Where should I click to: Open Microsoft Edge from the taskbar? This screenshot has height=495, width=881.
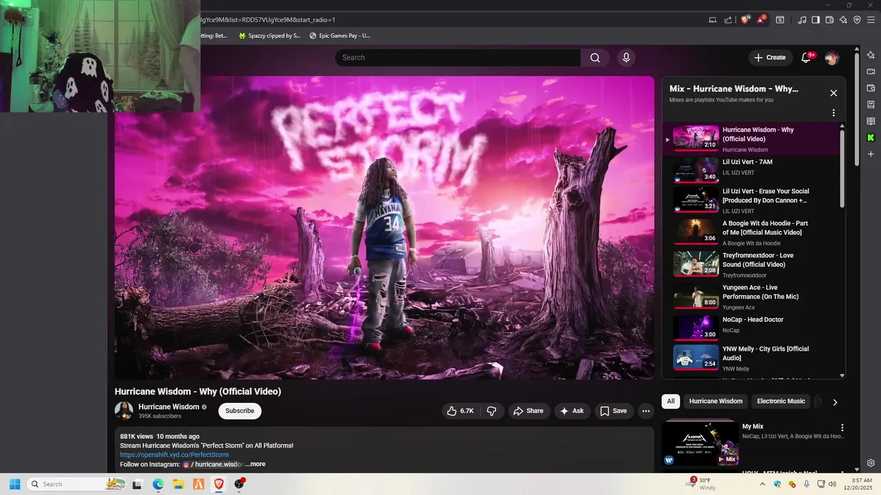pyautogui.click(x=158, y=484)
